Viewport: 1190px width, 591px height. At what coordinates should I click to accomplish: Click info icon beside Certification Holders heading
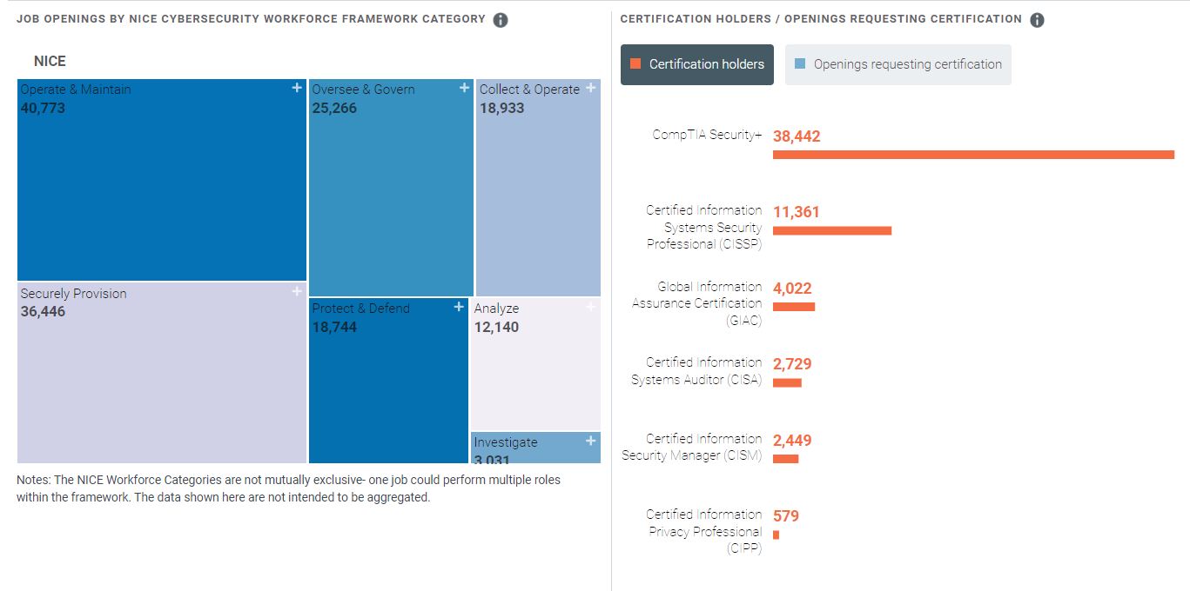point(1037,20)
